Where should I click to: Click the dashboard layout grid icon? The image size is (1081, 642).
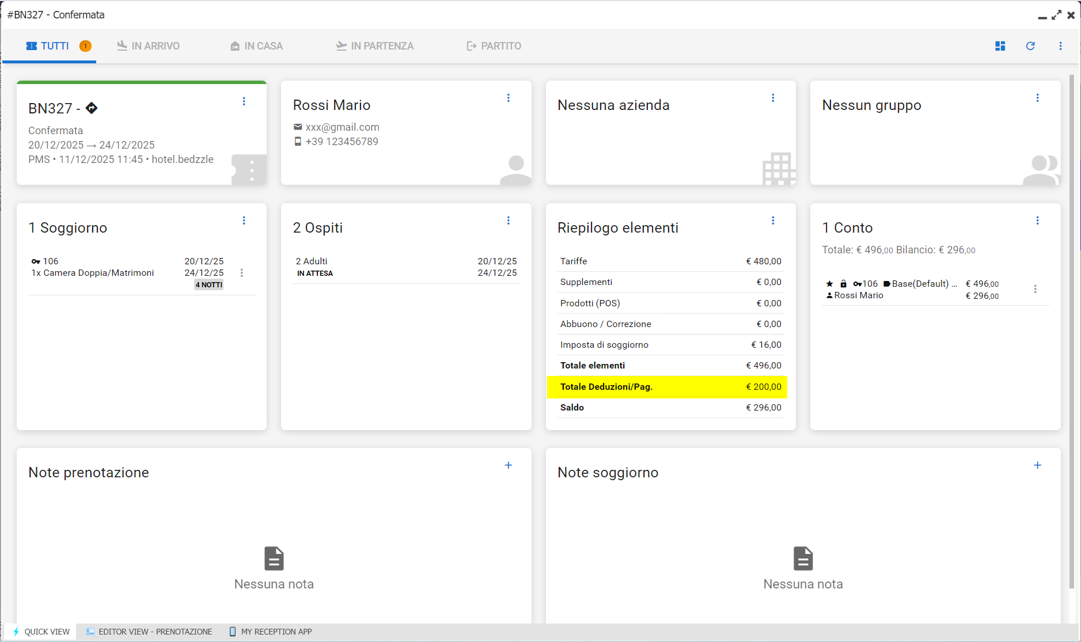click(x=1000, y=46)
